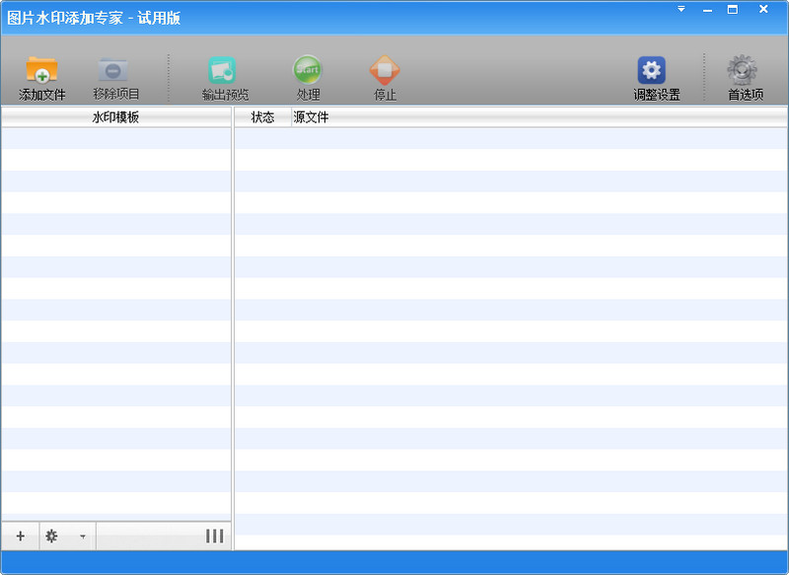This screenshot has width=789, height=575.
Task: Open 输出预览 (Output Preview)
Action: [224, 71]
